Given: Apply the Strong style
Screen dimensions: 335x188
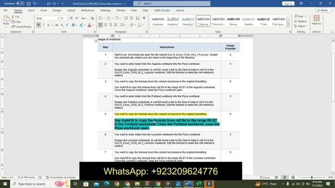Looking at the screenshot, I should click(233, 21).
